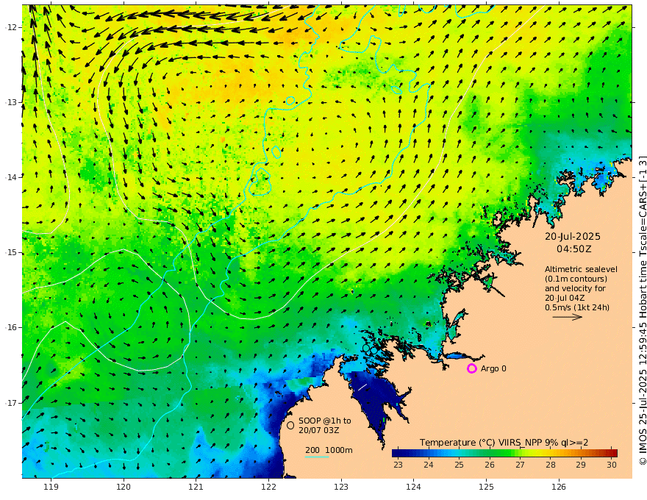Click colorbar tick label 29
647x500 pixels.
tap(581, 465)
